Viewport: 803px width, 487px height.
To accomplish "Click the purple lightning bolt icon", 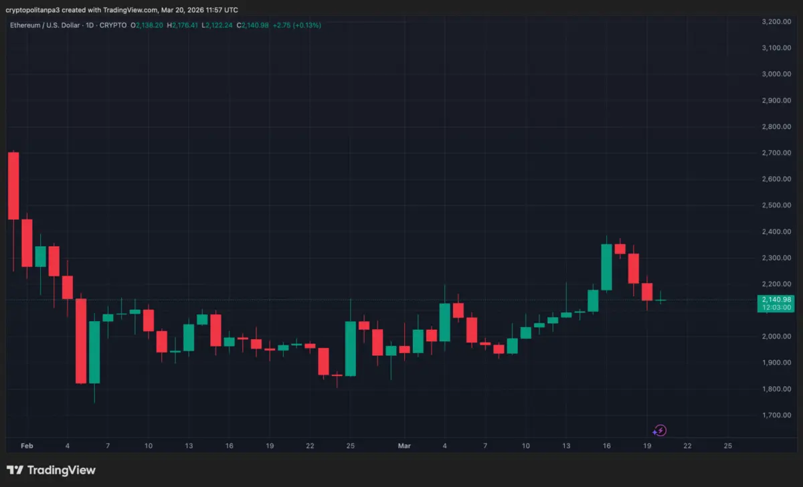I will coord(660,431).
